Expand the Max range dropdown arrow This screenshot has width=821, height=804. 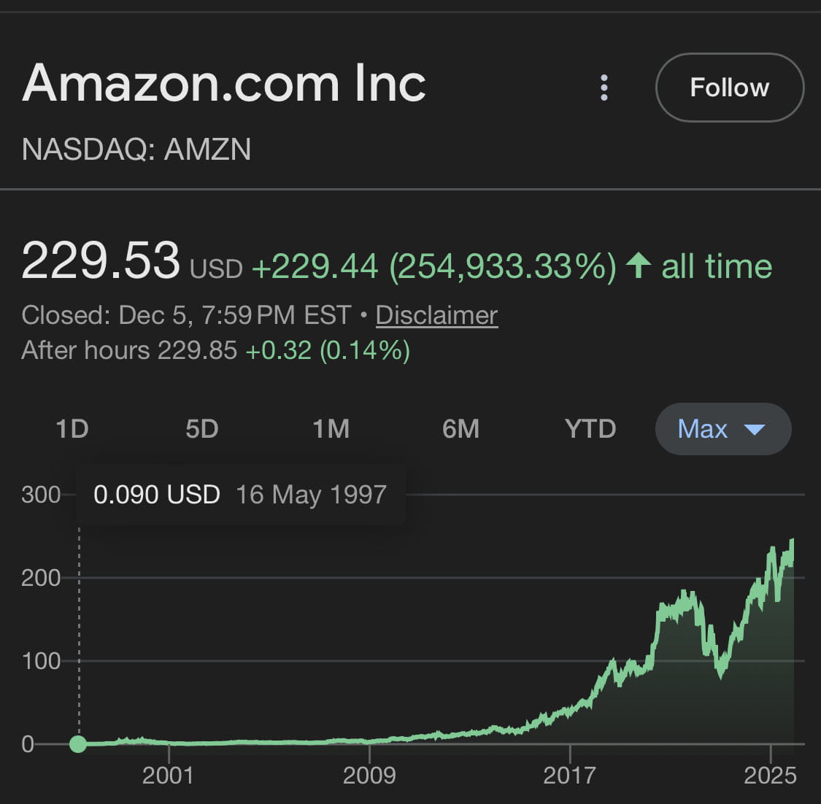click(x=754, y=429)
